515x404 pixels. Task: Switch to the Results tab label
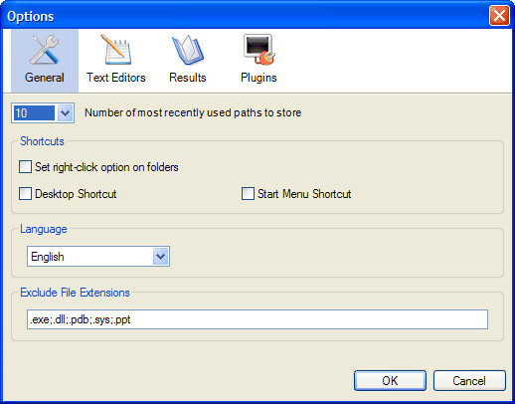coord(188,78)
